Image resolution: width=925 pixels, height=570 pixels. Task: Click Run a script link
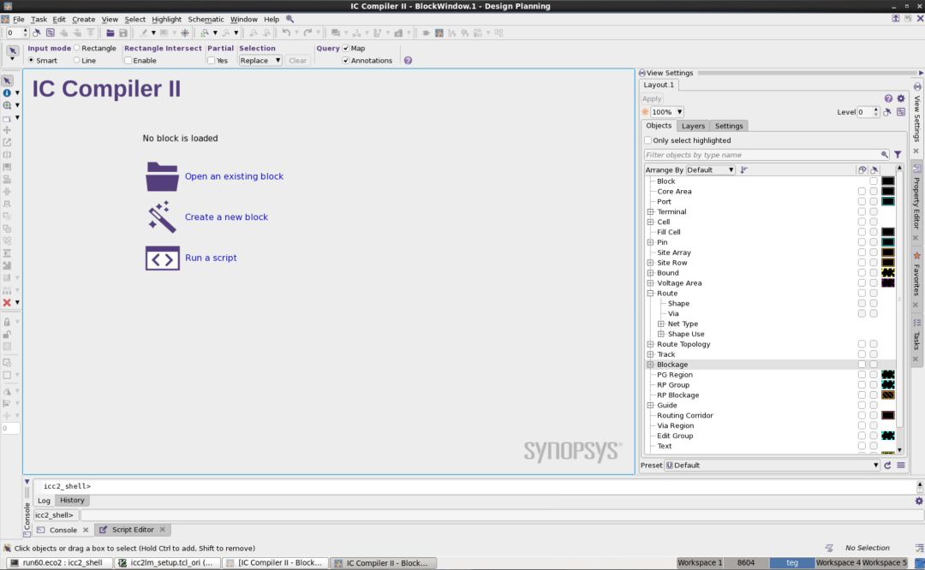coord(211,258)
